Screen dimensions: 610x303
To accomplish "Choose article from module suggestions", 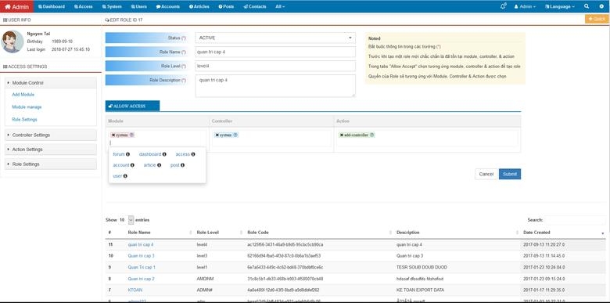I will click(150, 165).
